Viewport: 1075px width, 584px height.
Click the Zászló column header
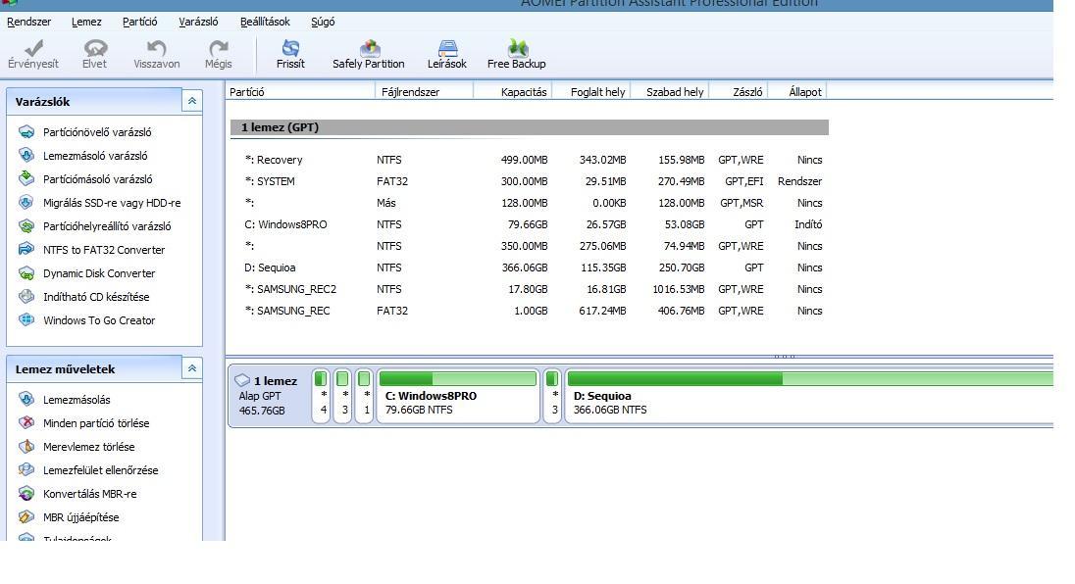pyautogui.click(x=739, y=92)
